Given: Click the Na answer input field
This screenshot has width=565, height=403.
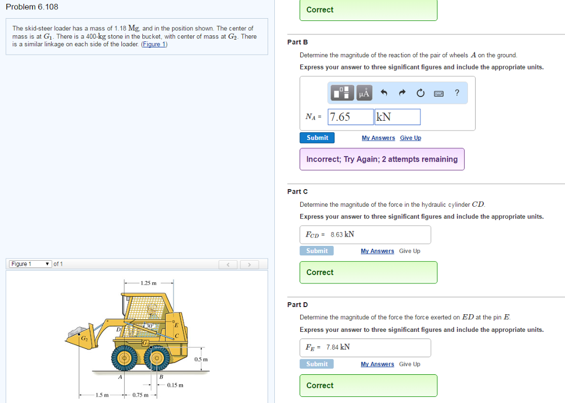Looking at the screenshot, I should tap(350, 117).
